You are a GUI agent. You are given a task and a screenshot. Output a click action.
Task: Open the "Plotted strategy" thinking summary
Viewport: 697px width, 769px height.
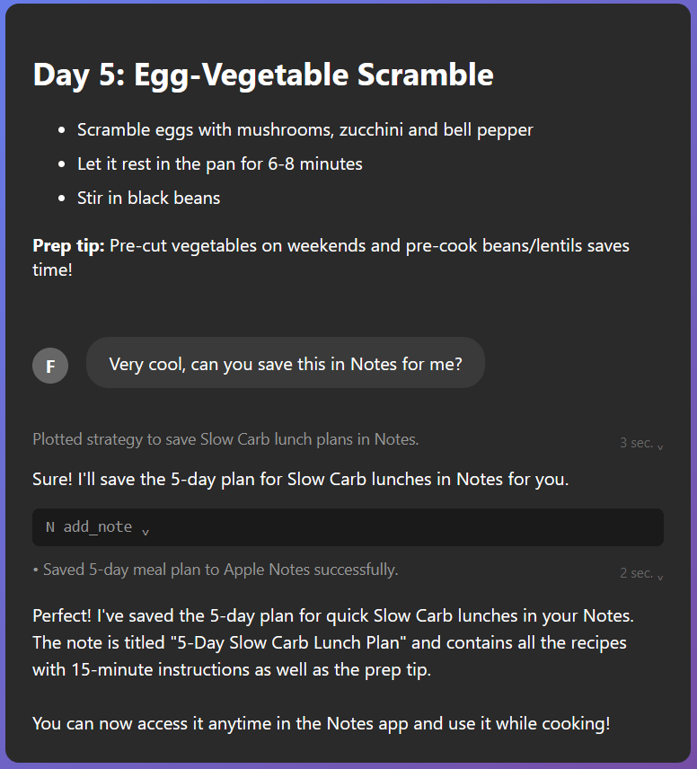(225, 439)
